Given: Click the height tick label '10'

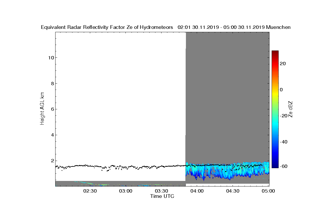Looking at the screenshot, I should click(x=51, y=58).
